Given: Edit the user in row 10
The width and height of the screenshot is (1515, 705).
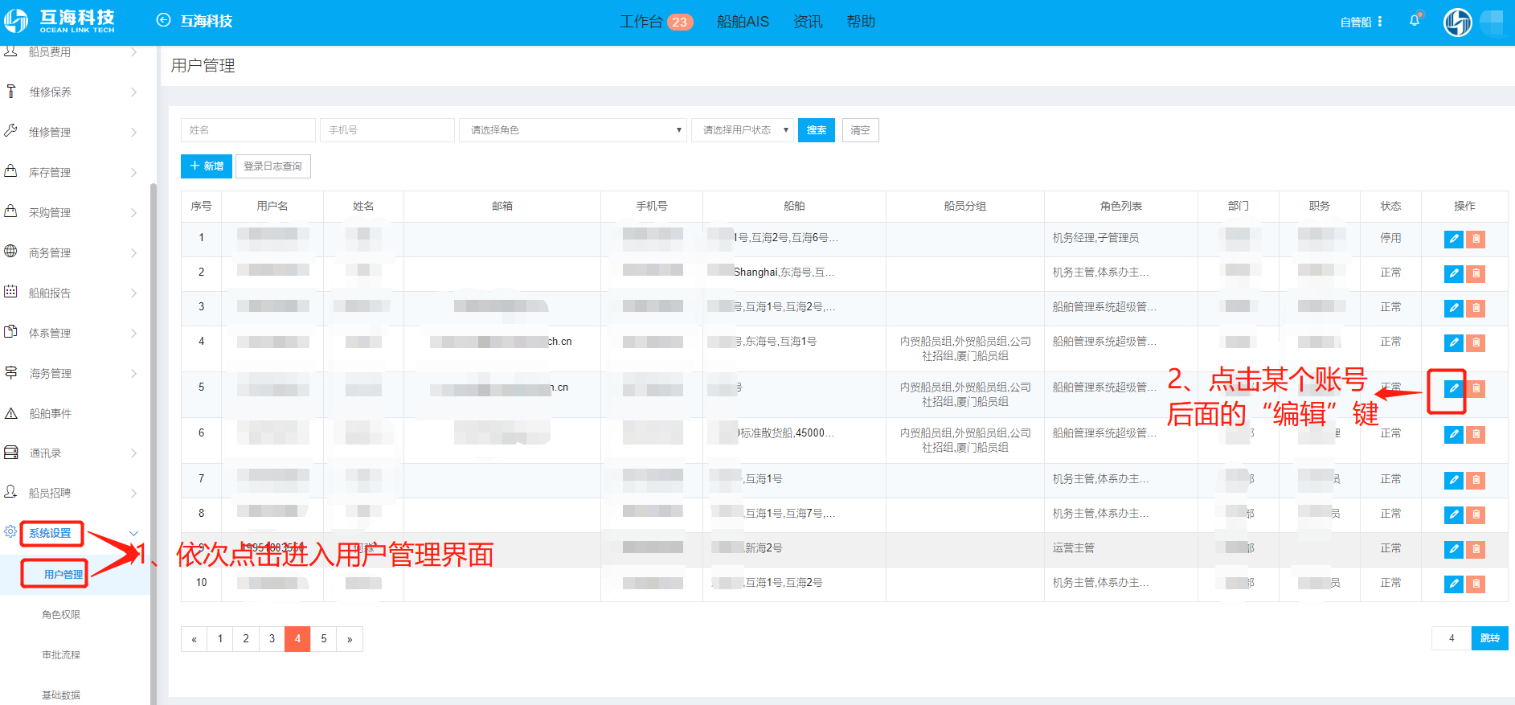Looking at the screenshot, I should (1453, 584).
